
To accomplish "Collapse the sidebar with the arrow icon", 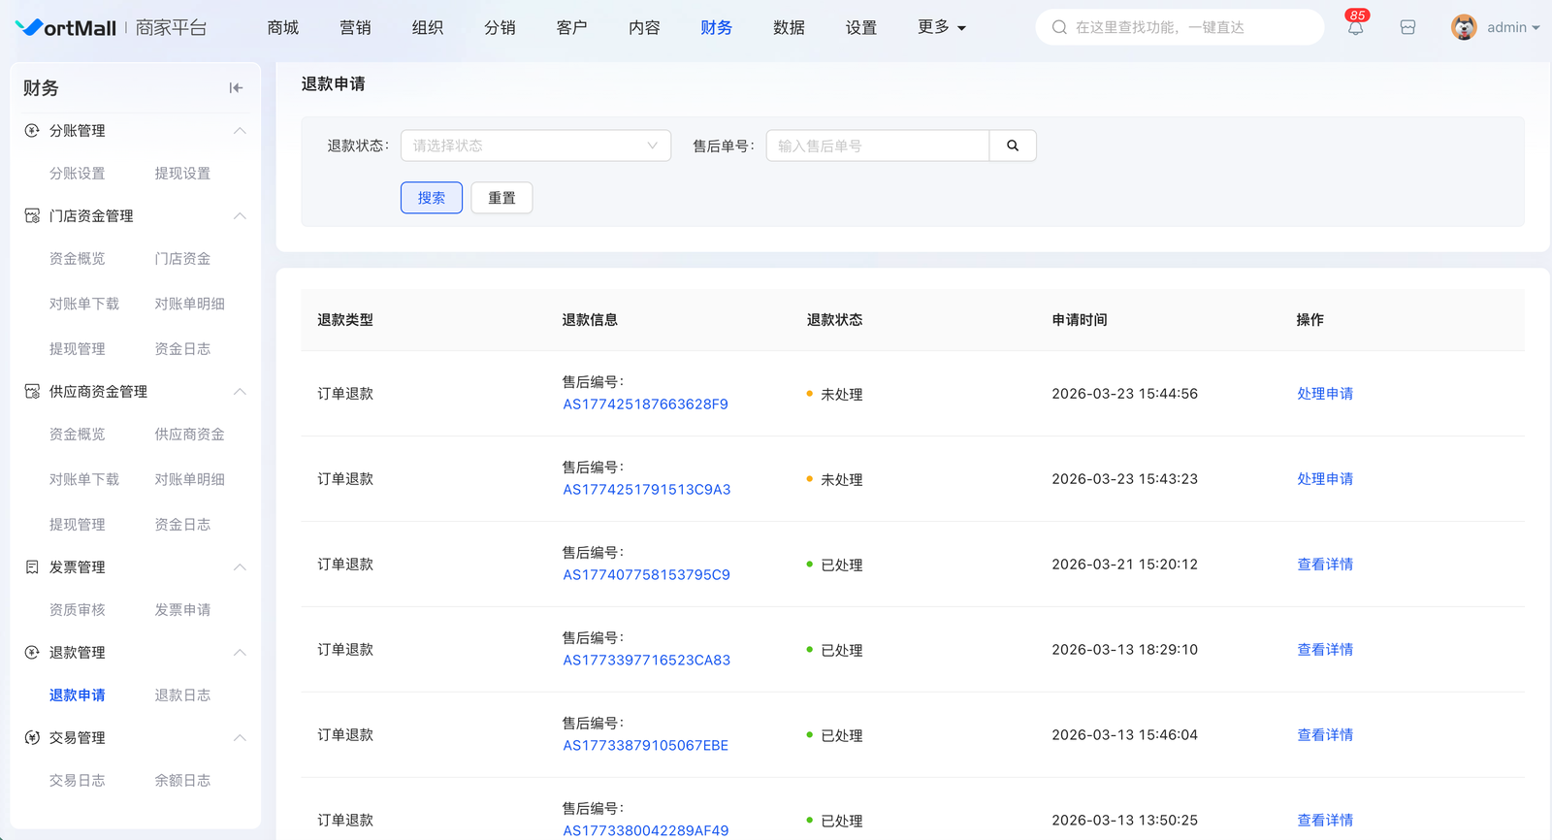I will (236, 88).
